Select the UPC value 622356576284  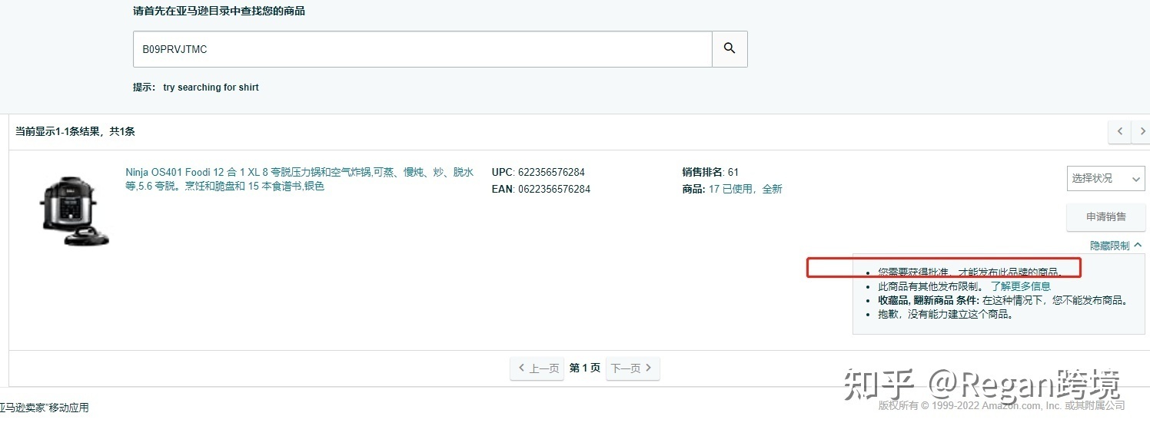point(551,172)
